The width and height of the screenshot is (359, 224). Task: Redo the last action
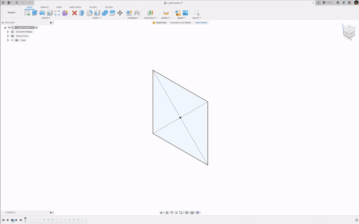point(30,3)
